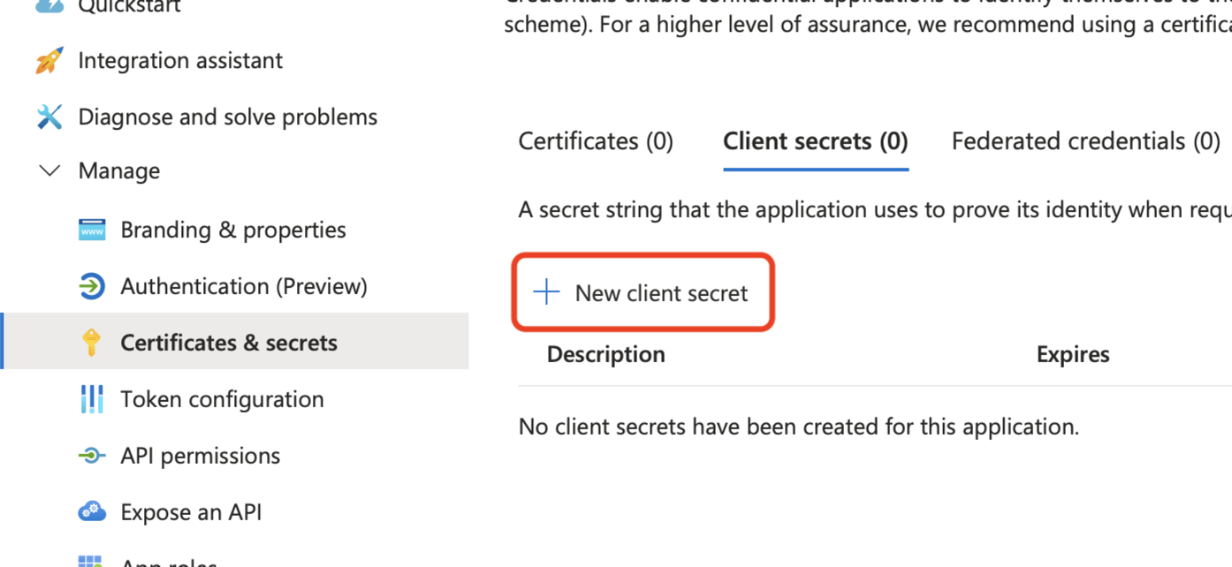Select the Token configuration icon
Viewport: 1232px width, 567px height.
(x=91, y=398)
